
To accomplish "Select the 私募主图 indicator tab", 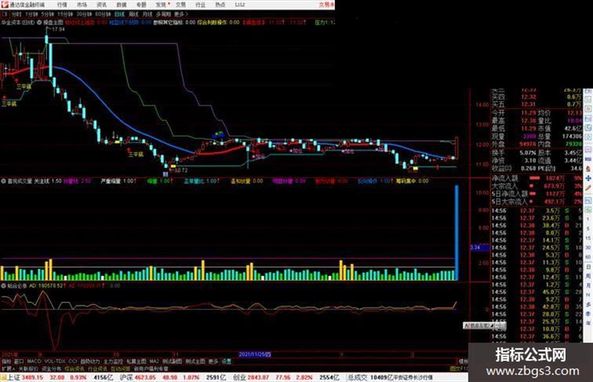I will point(136,361).
